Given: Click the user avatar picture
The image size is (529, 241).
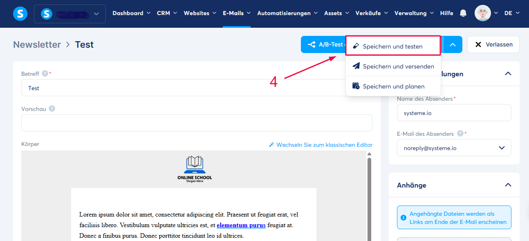Looking at the screenshot, I should coord(483,13).
